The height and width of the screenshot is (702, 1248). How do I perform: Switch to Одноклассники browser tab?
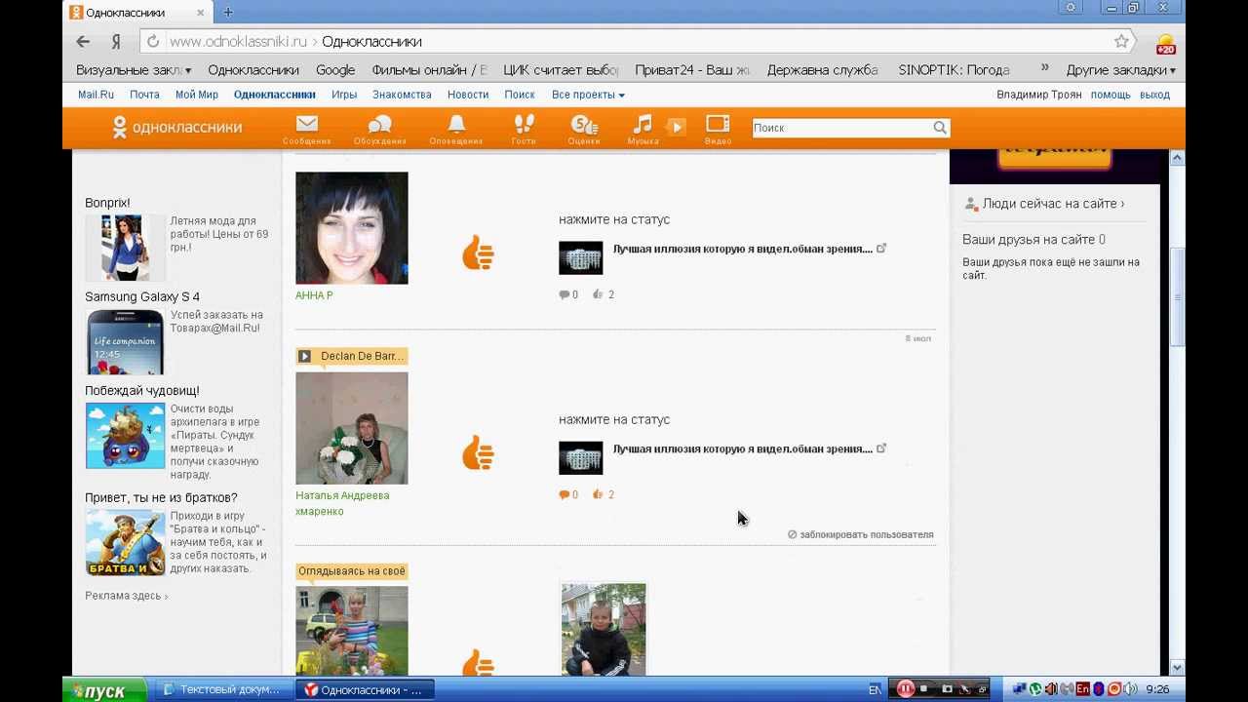click(x=138, y=13)
